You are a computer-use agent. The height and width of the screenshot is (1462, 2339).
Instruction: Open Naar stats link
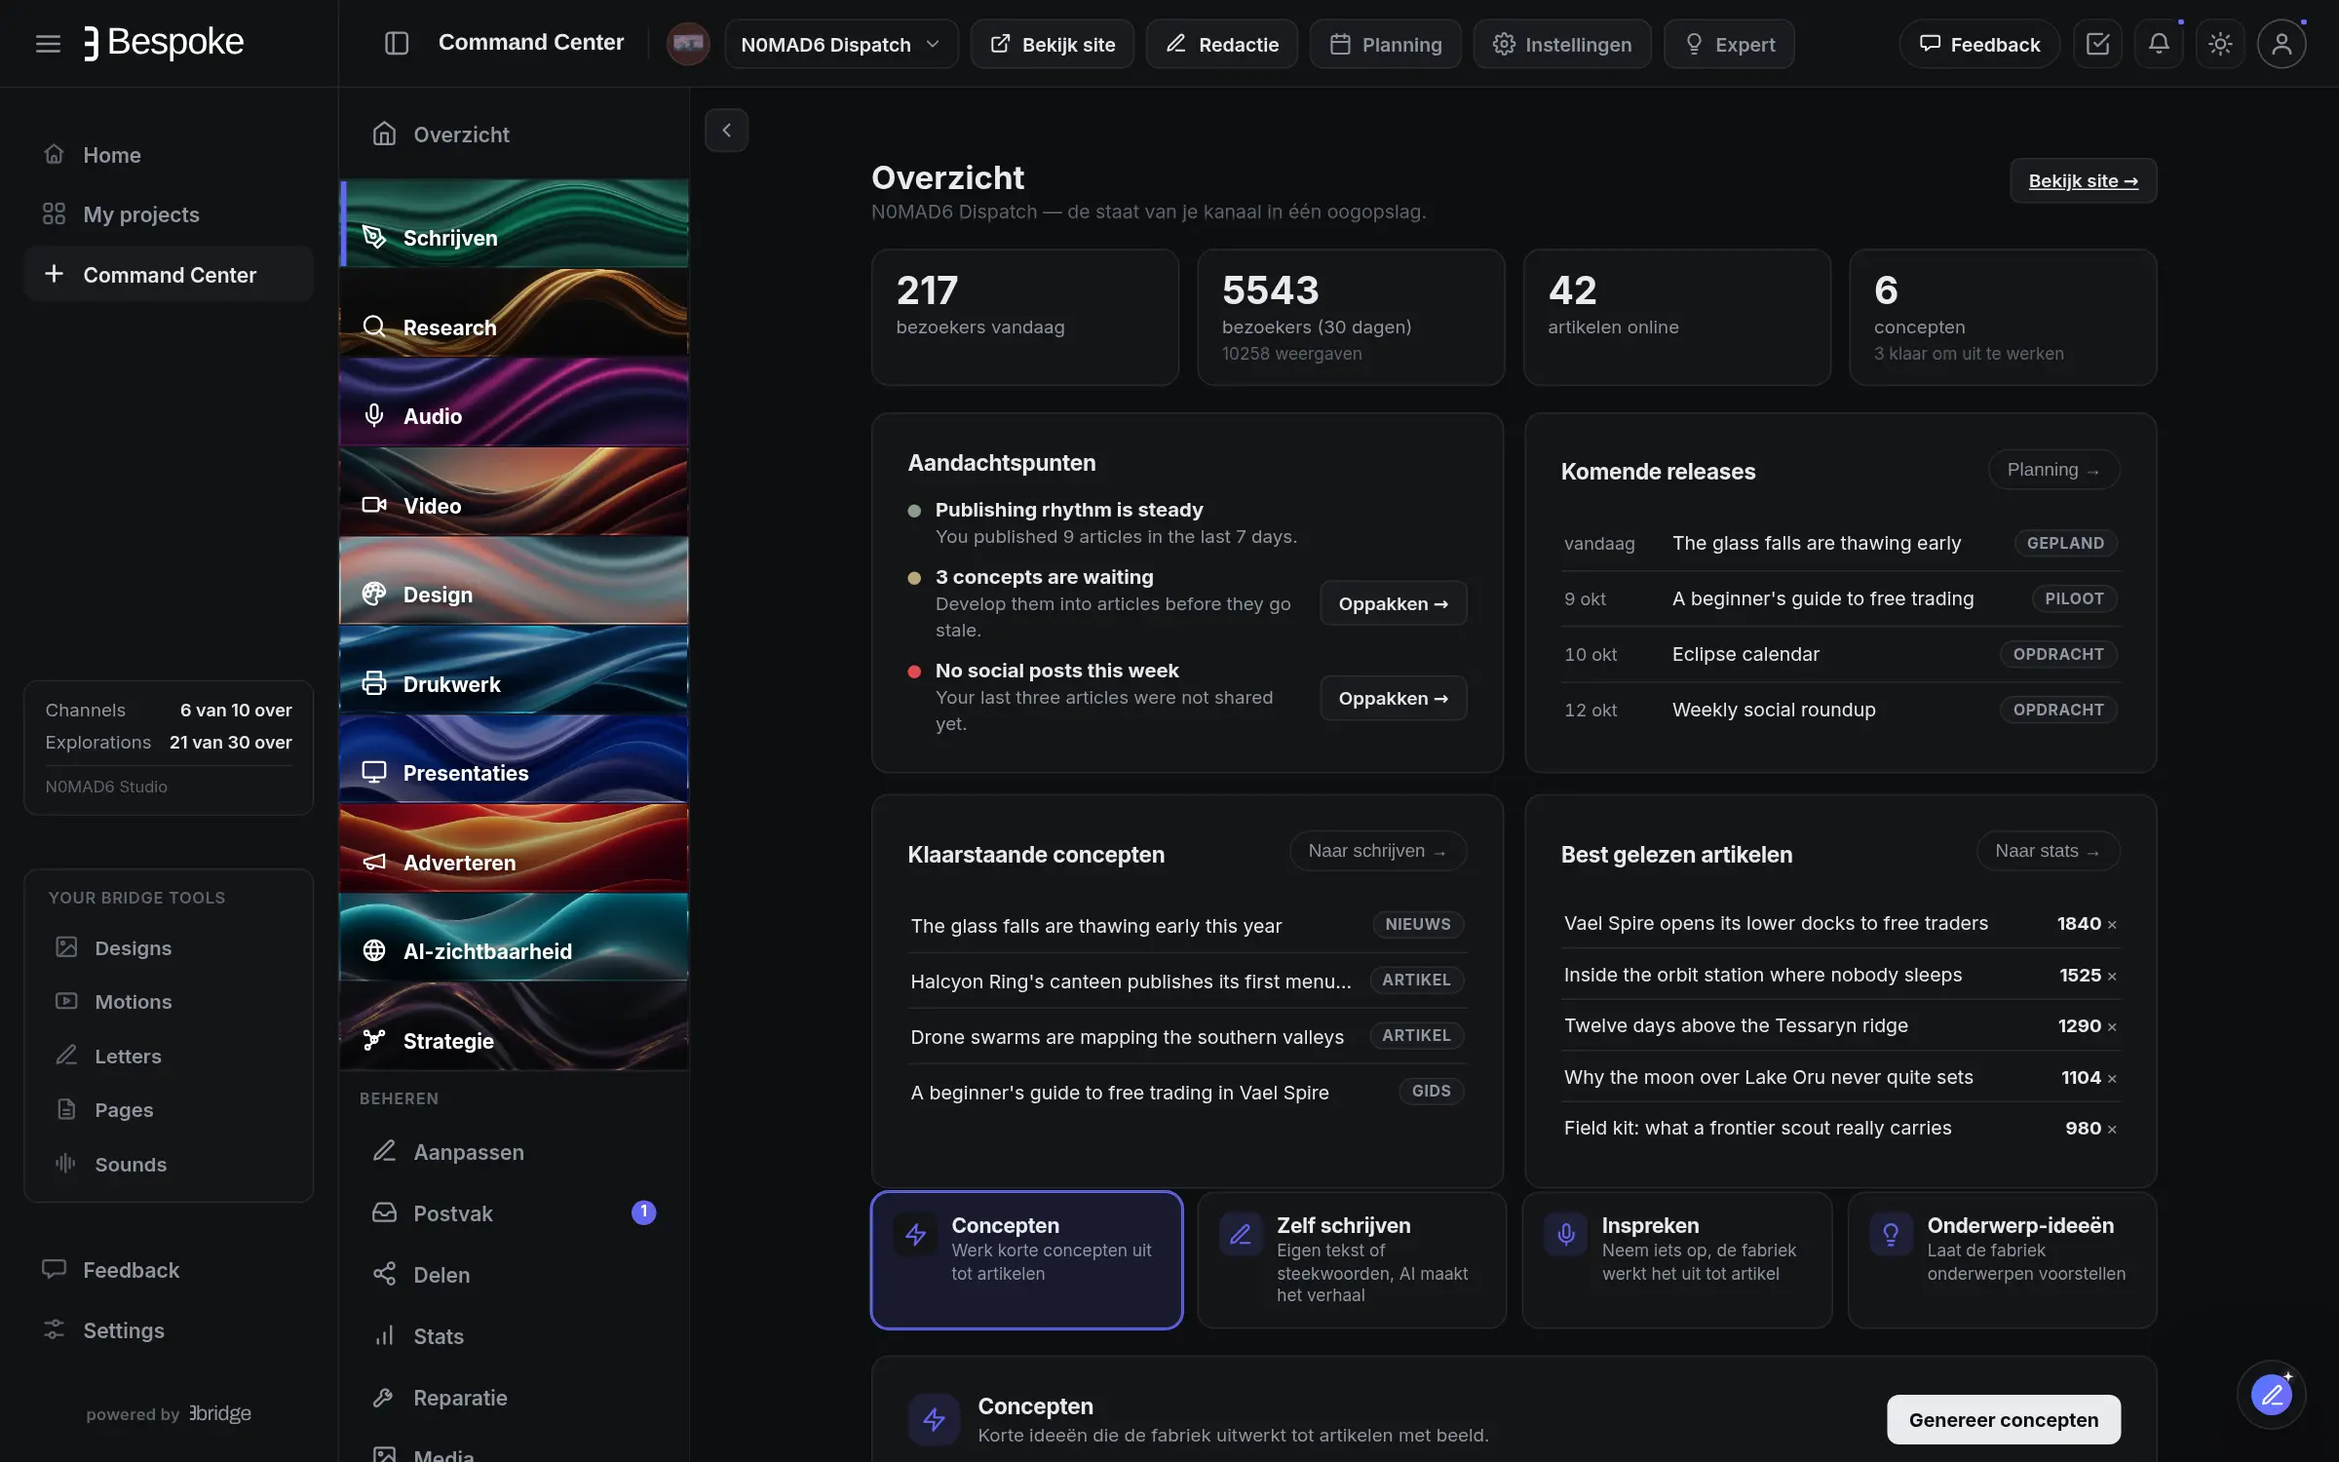pos(2048,851)
